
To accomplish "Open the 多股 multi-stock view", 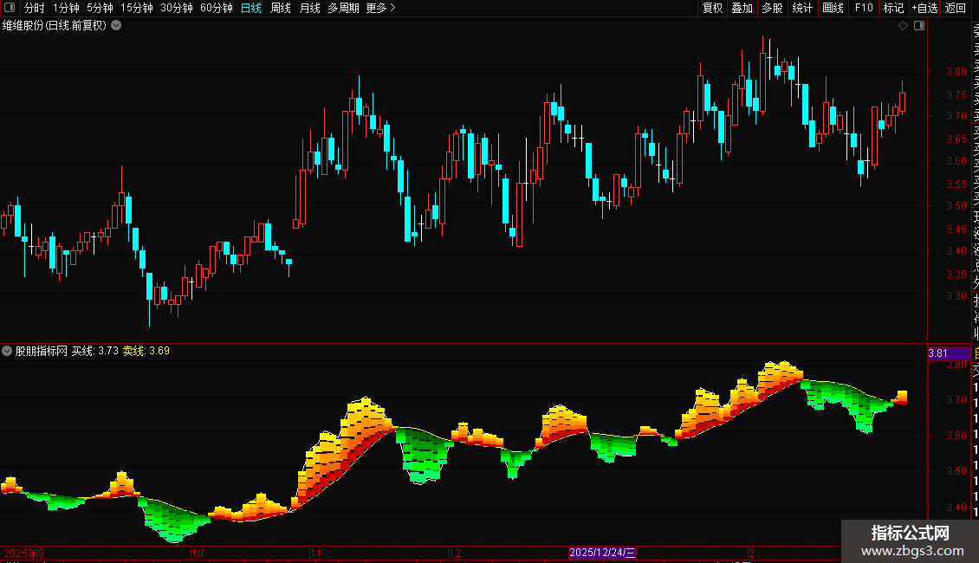I will pos(772,8).
